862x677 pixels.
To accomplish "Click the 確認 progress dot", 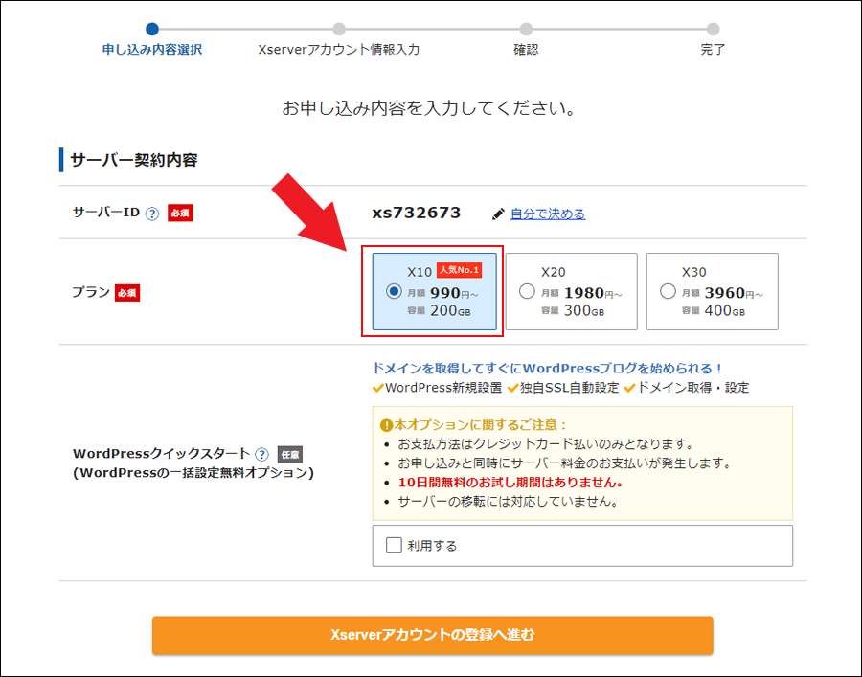I will pos(526,29).
